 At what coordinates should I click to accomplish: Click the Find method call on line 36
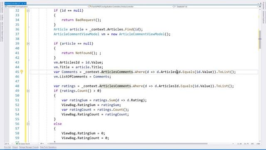point(129,29)
